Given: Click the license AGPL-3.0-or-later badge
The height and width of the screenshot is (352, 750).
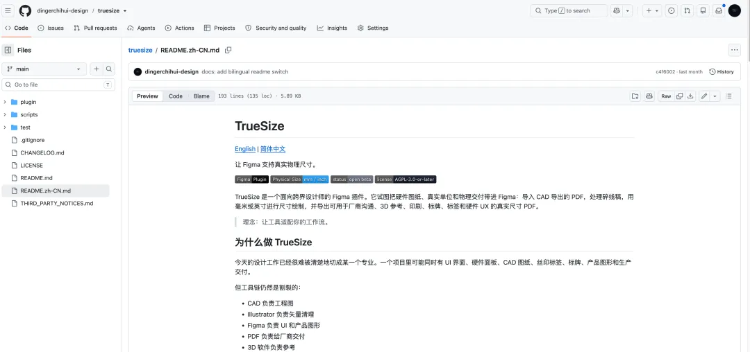Looking at the screenshot, I should pos(406,179).
